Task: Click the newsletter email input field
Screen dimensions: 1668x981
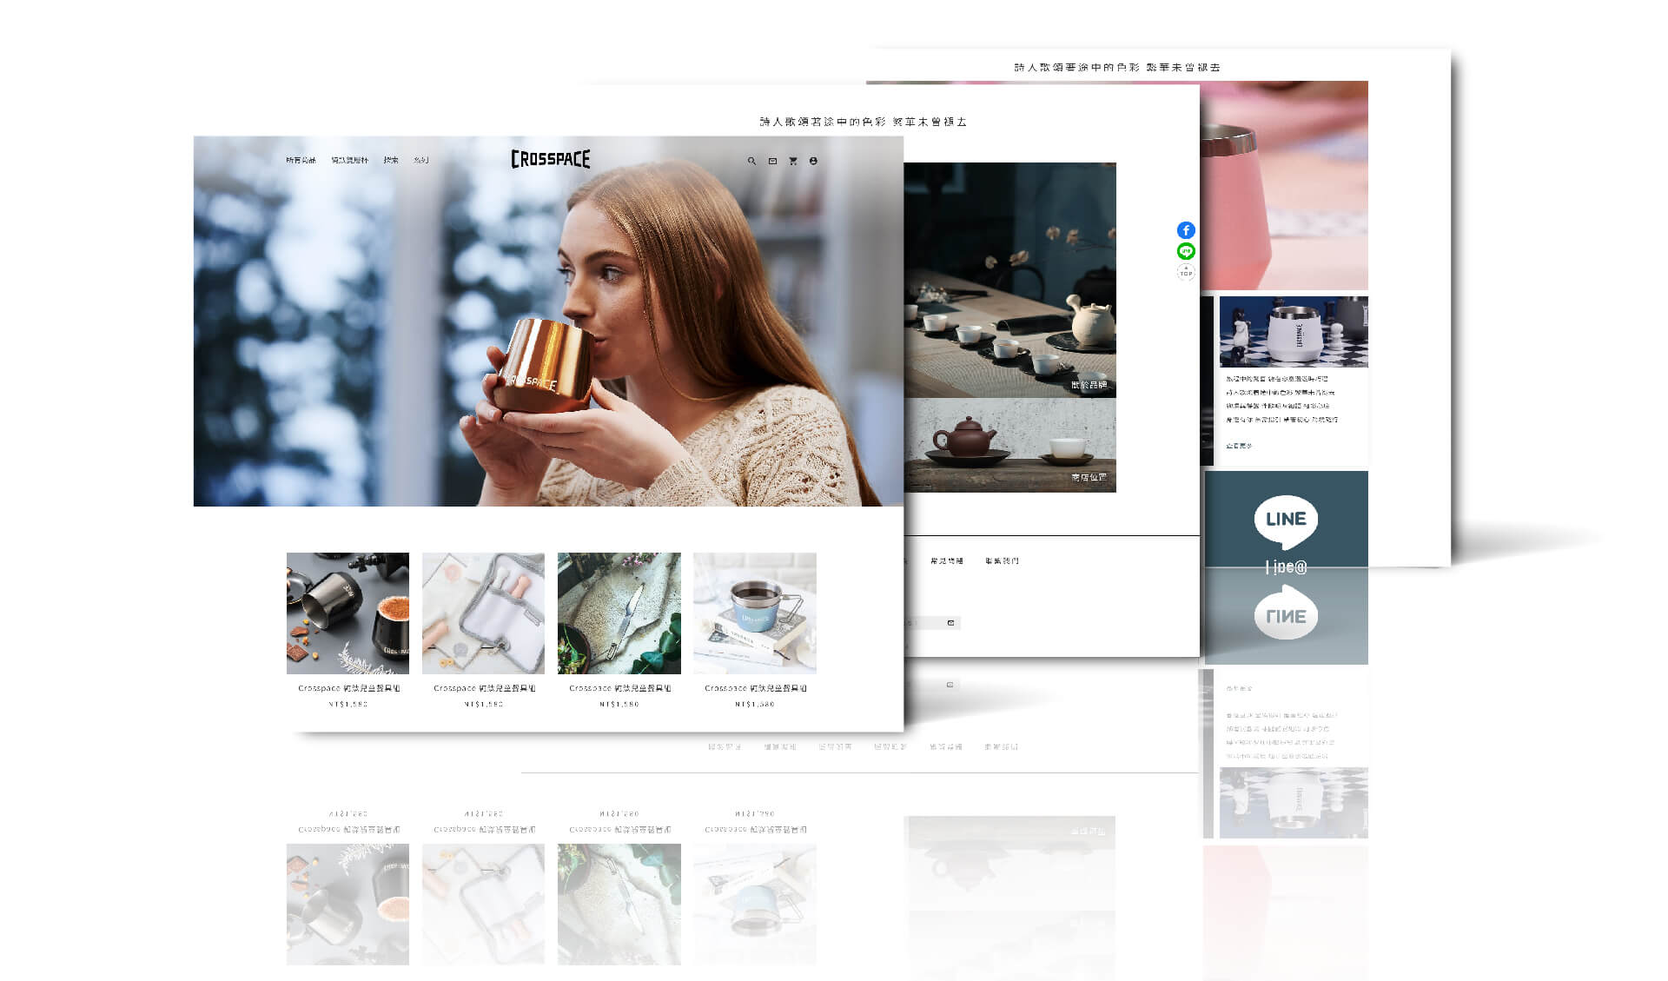Action: [x=930, y=622]
